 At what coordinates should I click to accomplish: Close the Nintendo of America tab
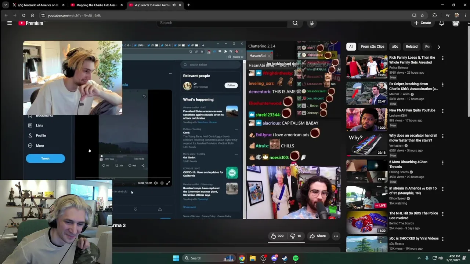point(64,5)
